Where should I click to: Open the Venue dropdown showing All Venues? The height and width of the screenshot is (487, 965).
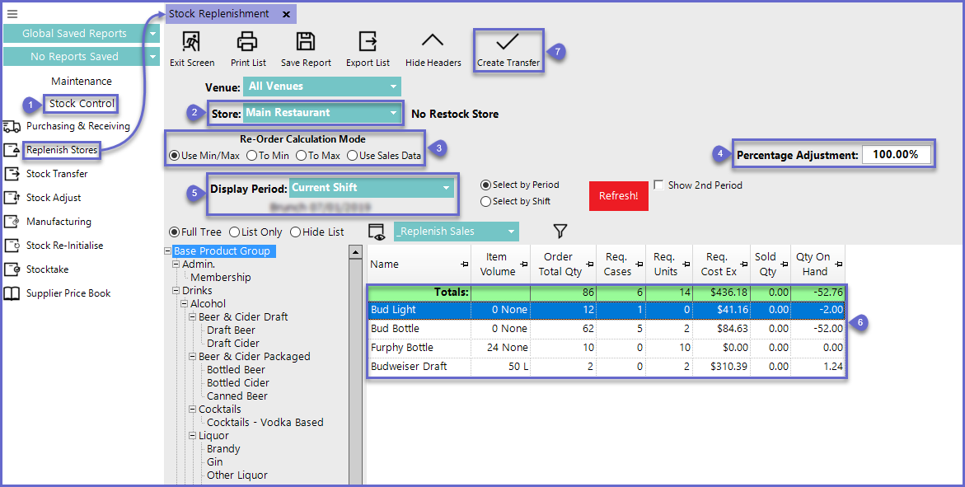click(x=321, y=87)
